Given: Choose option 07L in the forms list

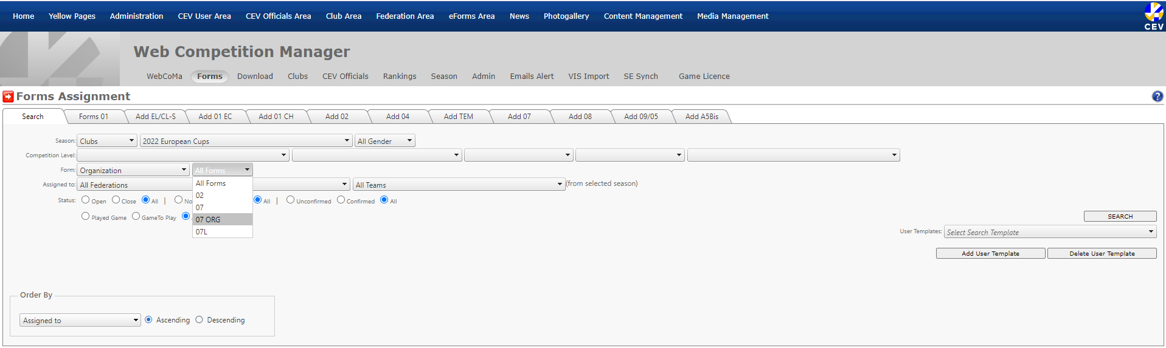Looking at the screenshot, I should 223,232.
